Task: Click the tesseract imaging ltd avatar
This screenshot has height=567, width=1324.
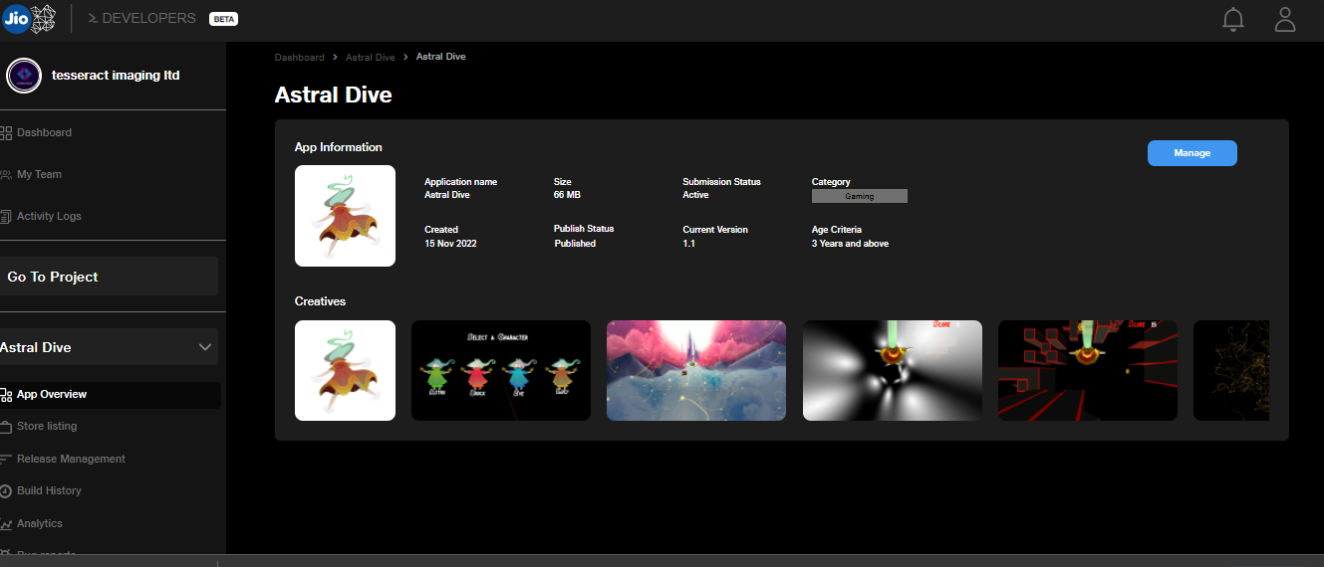Action: [x=24, y=76]
